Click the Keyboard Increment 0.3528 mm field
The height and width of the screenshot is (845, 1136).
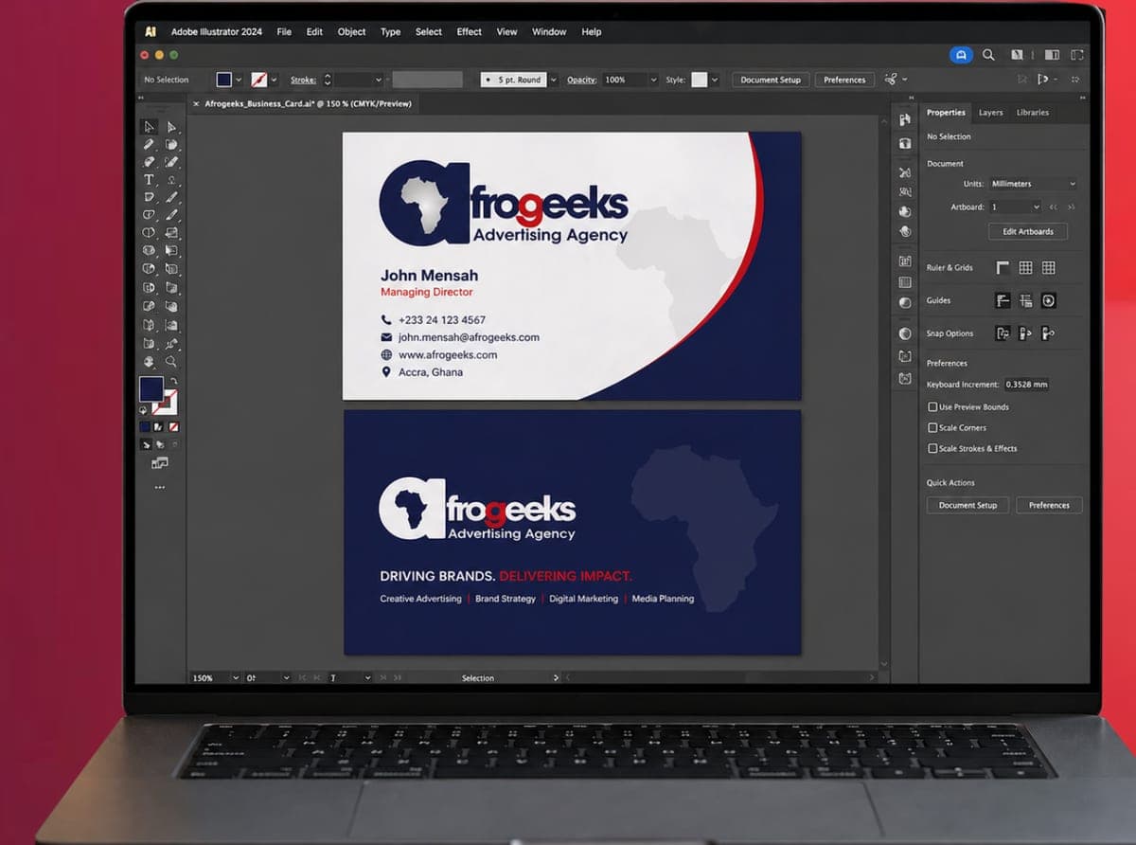point(1026,385)
